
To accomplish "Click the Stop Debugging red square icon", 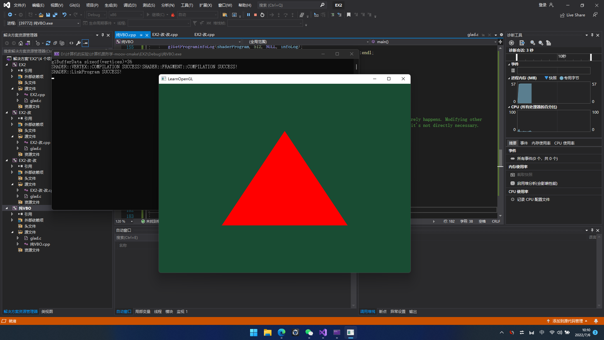I will (255, 15).
